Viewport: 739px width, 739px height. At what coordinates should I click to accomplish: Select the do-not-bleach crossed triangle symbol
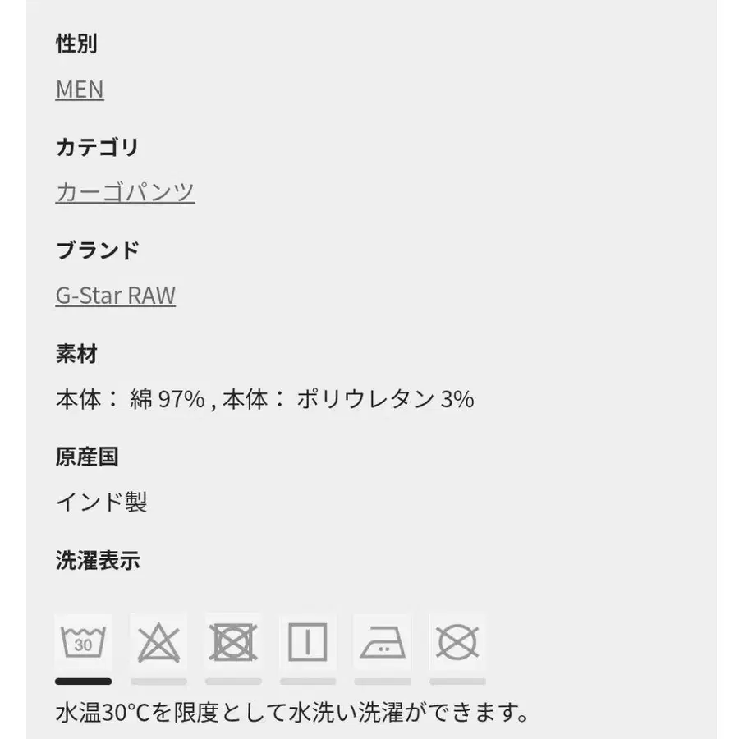(158, 641)
